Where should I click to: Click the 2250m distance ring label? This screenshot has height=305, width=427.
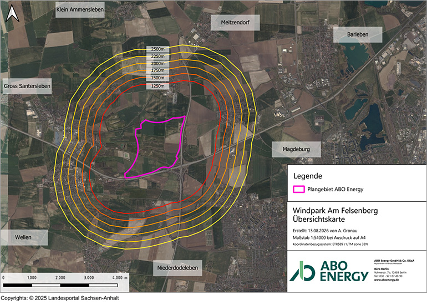[x=157, y=57]
